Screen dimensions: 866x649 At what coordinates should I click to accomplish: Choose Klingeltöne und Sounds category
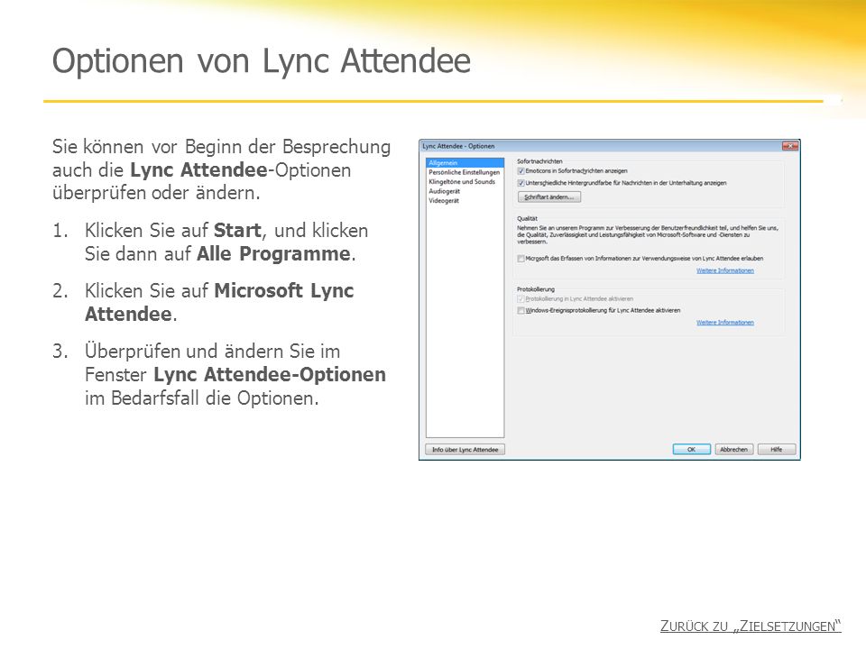point(462,181)
